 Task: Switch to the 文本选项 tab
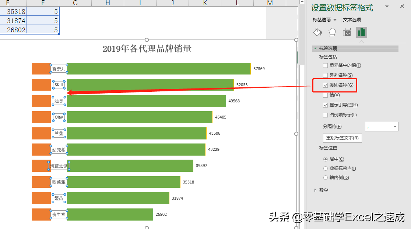[x=352, y=20]
